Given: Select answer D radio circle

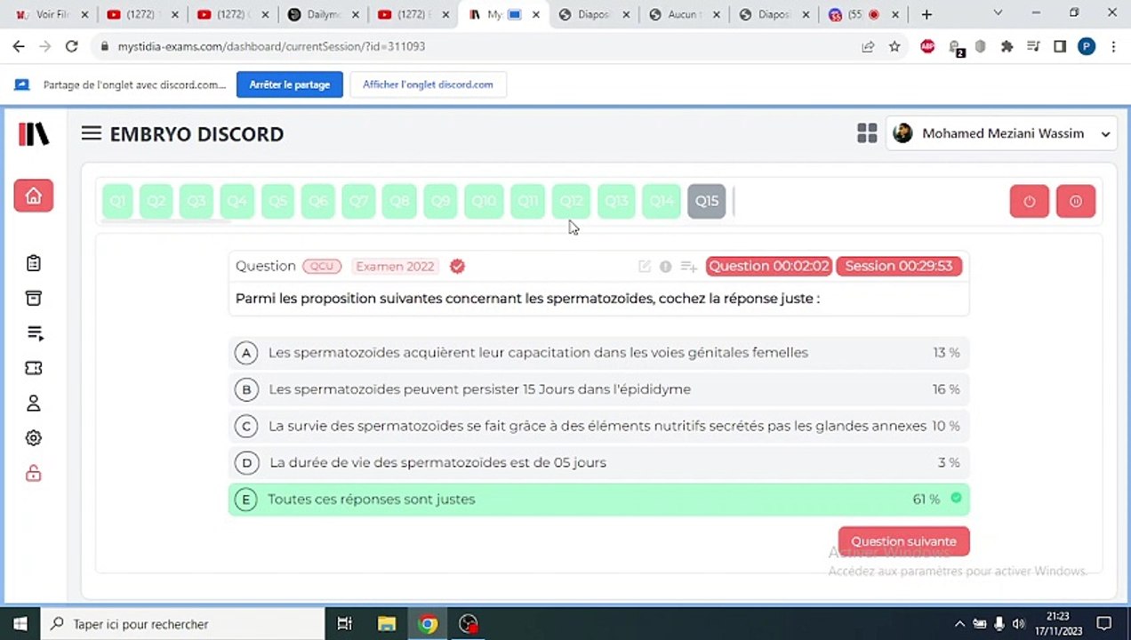Looking at the screenshot, I should pyautogui.click(x=245, y=462).
